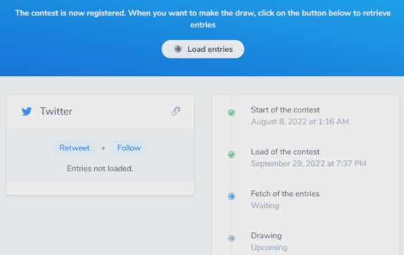Click the Twitter card title text
The image size is (404, 255).
click(x=56, y=112)
